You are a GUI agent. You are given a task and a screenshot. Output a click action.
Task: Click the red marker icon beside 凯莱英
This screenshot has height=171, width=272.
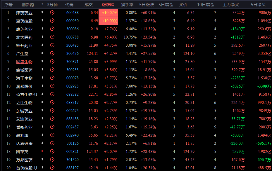click(42, 151)
